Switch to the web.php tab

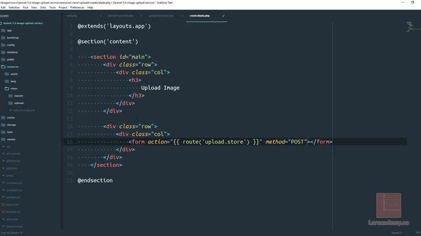[72, 16]
